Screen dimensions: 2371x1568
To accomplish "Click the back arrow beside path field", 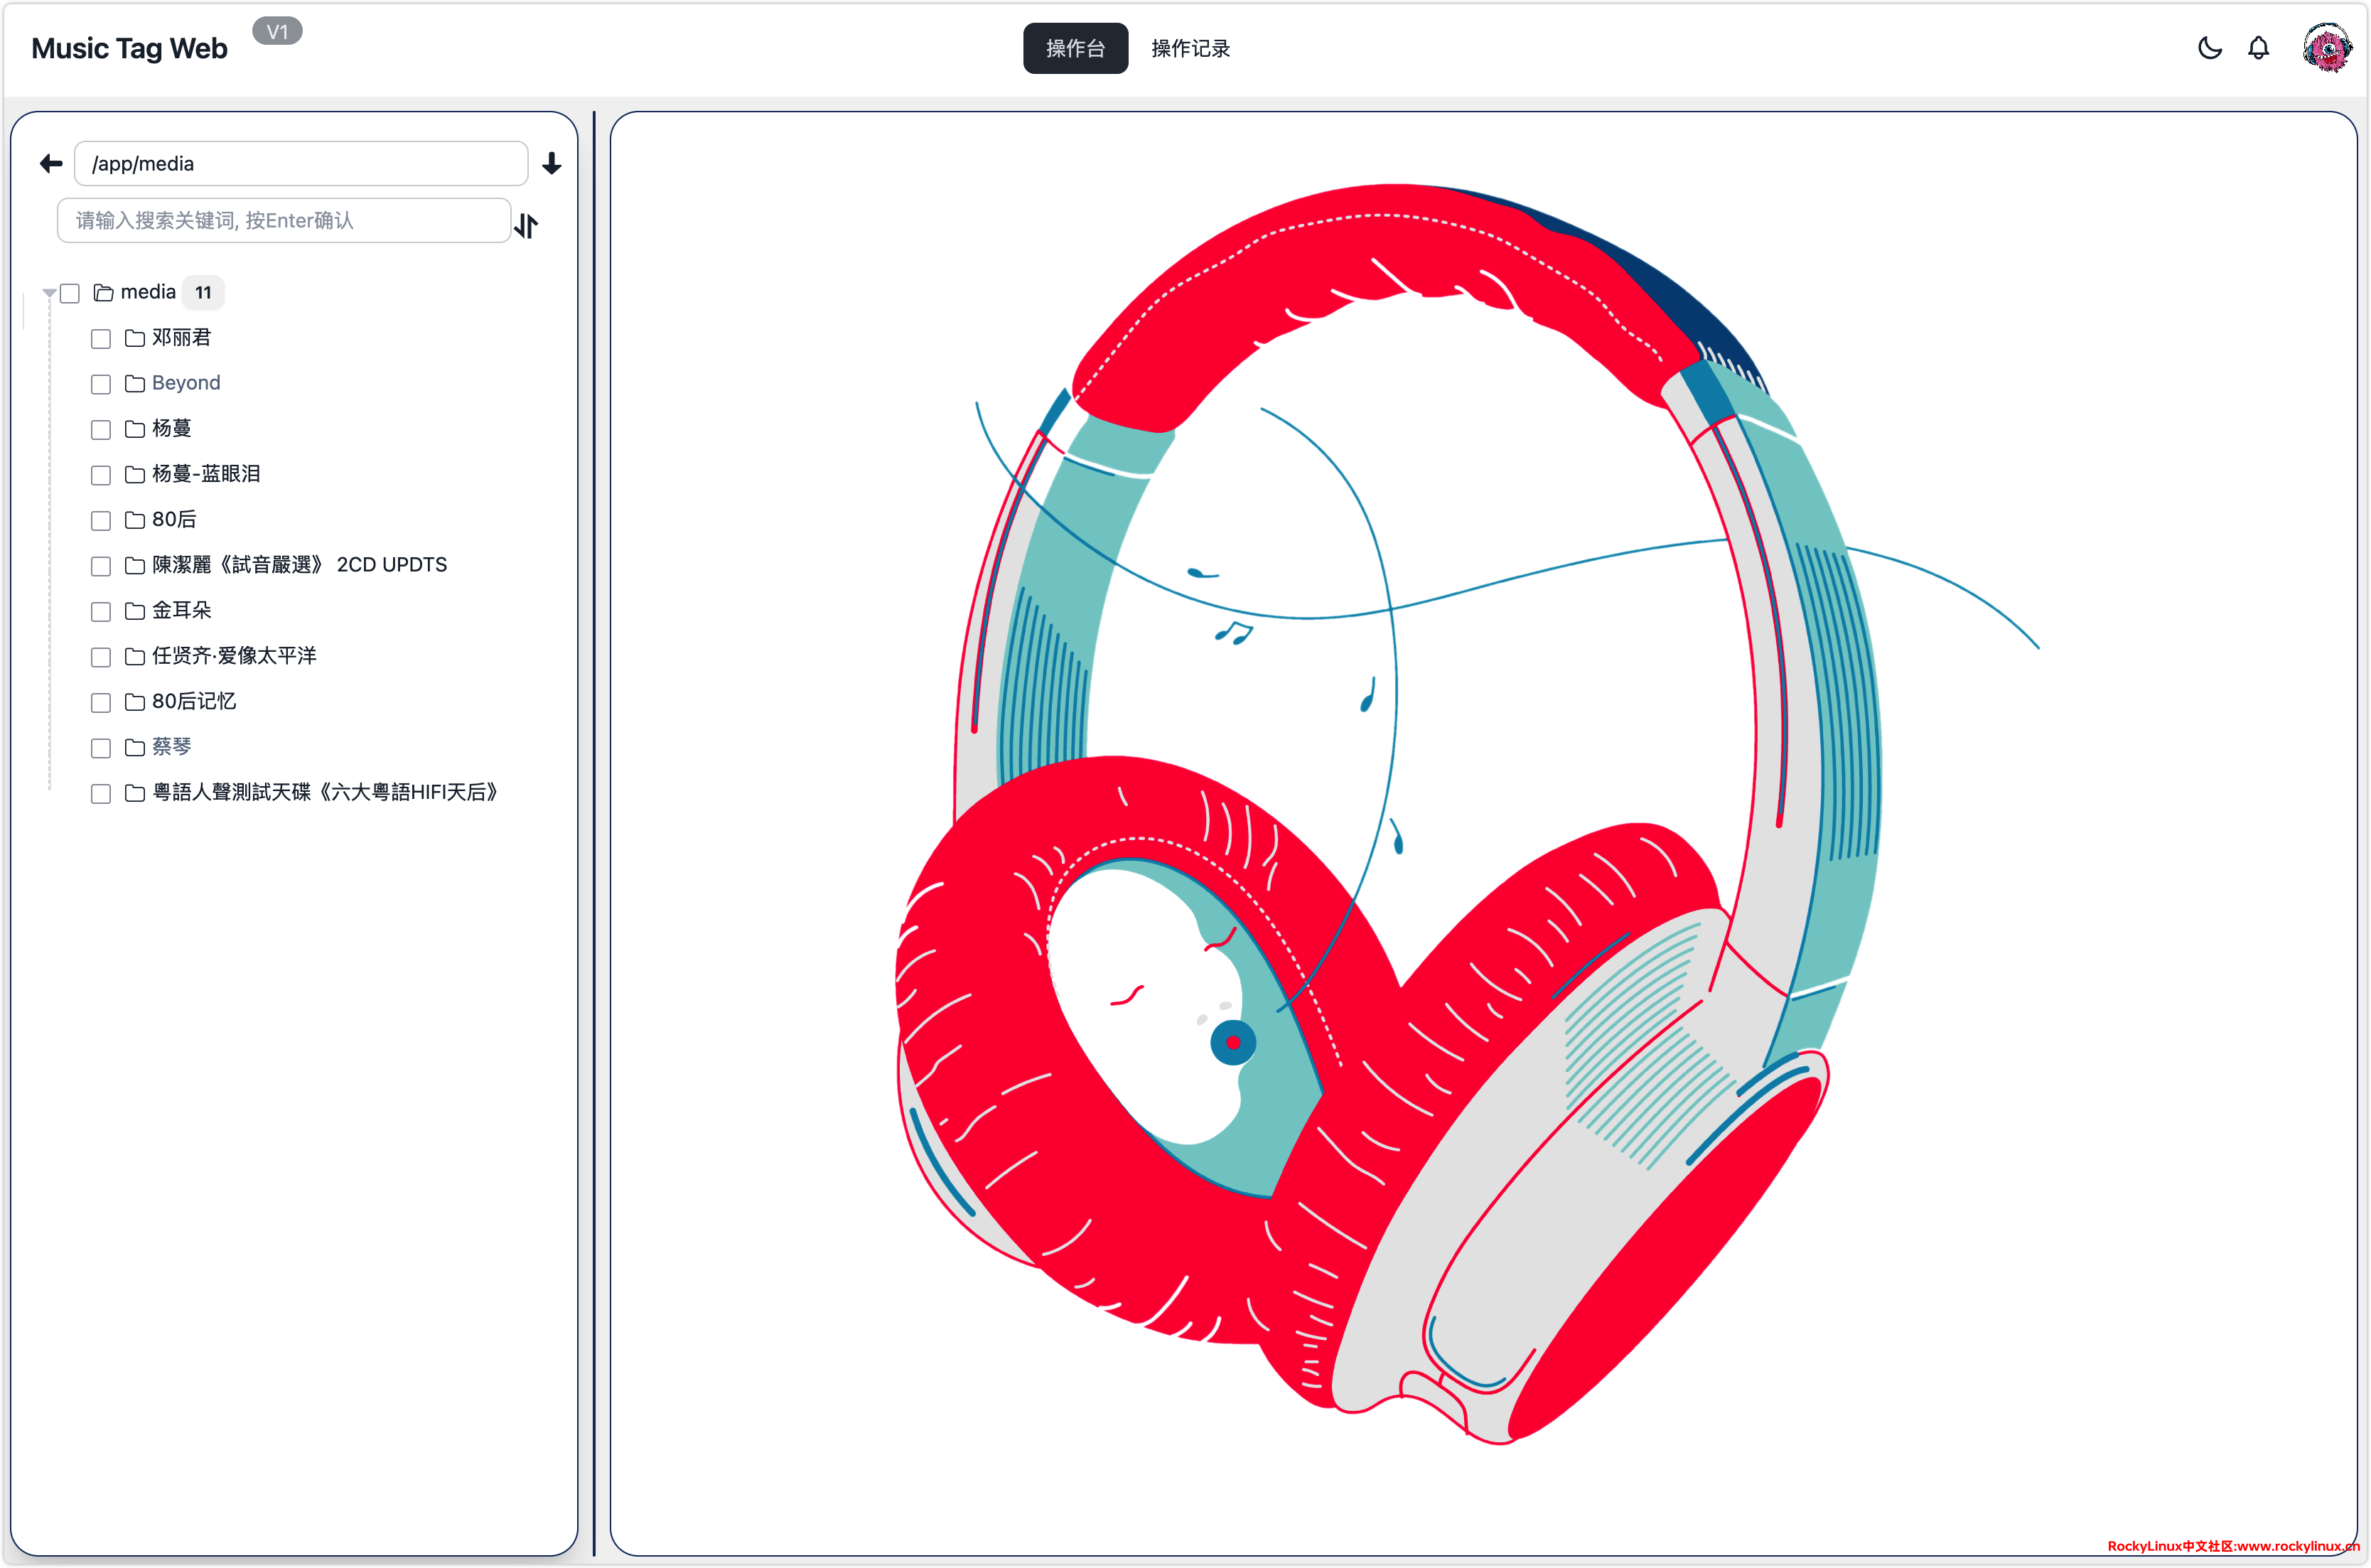I will (51, 163).
